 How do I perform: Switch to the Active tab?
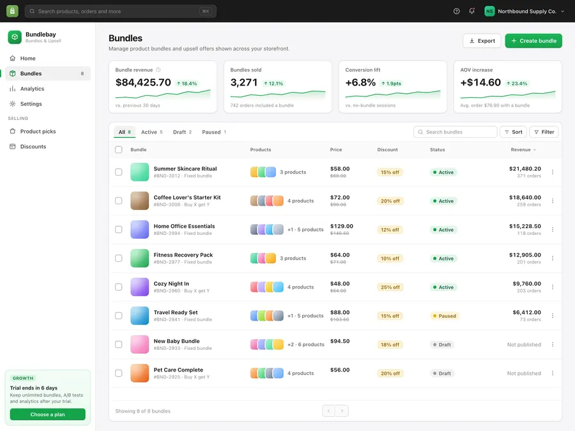coord(152,132)
